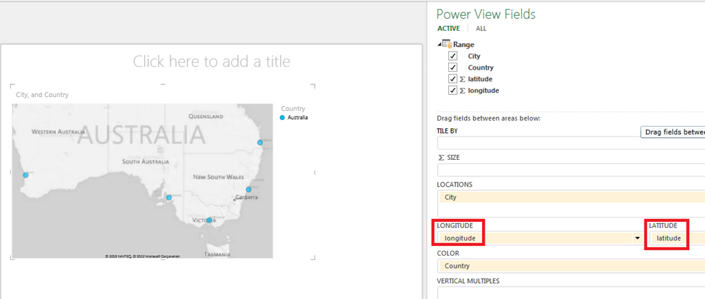Open the longitude field dropdown arrow
The image size is (705, 299).
click(x=637, y=238)
